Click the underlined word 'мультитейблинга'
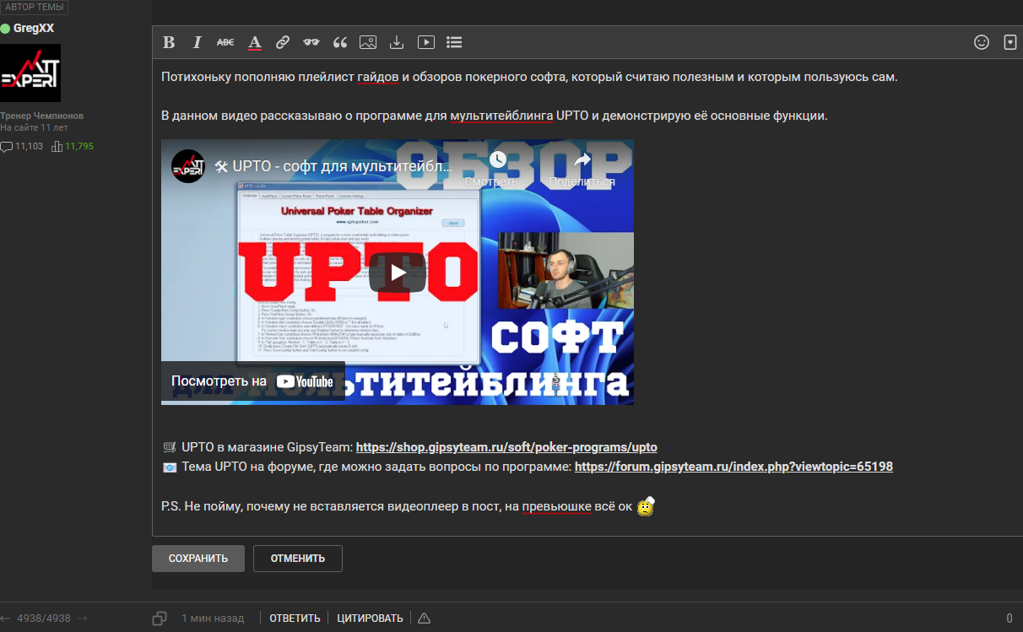The height and width of the screenshot is (632, 1023). click(501, 115)
